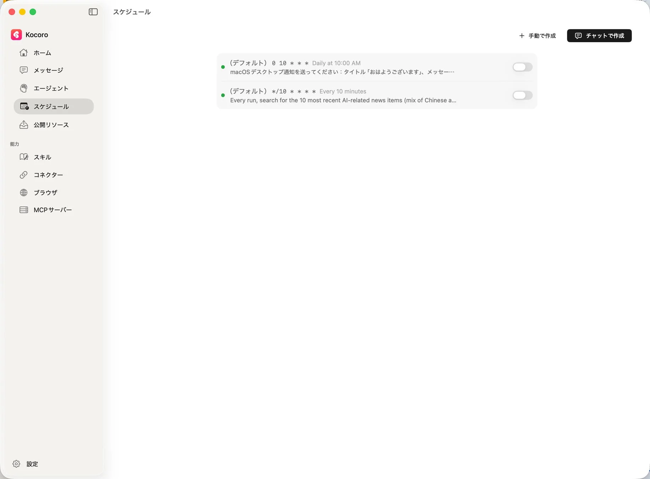Open the コネクター section
Viewport: 650px width, 479px height.
(x=54, y=175)
